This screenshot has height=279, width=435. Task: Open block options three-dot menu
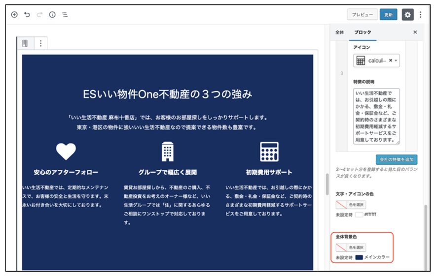[40, 43]
